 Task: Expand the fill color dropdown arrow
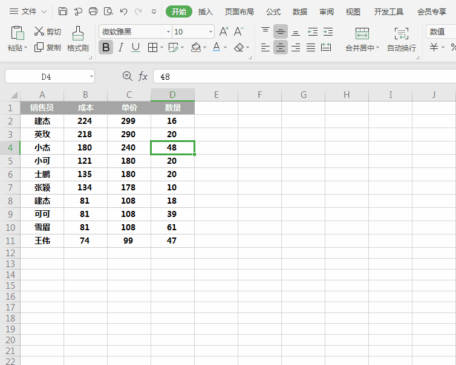click(x=205, y=48)
